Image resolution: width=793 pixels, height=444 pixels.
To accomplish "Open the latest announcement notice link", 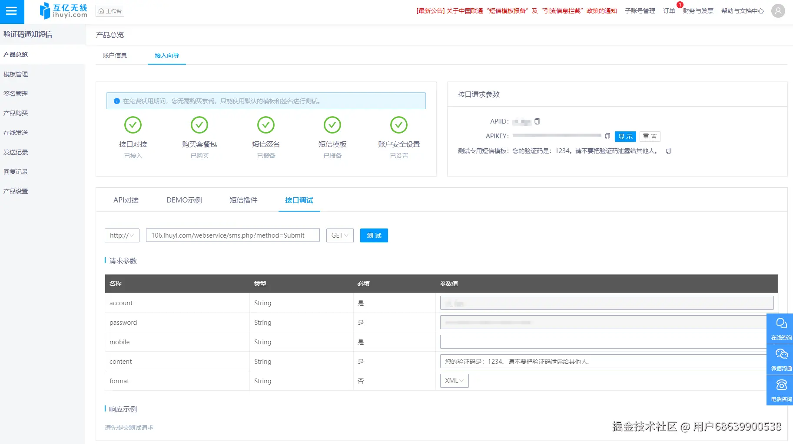I will (x=517, y=11).
